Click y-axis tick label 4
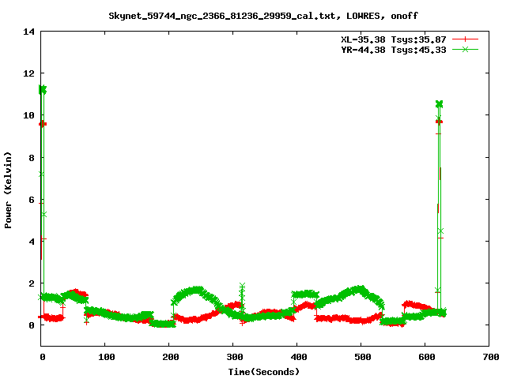The image size is (506, 379). point(32,242)
